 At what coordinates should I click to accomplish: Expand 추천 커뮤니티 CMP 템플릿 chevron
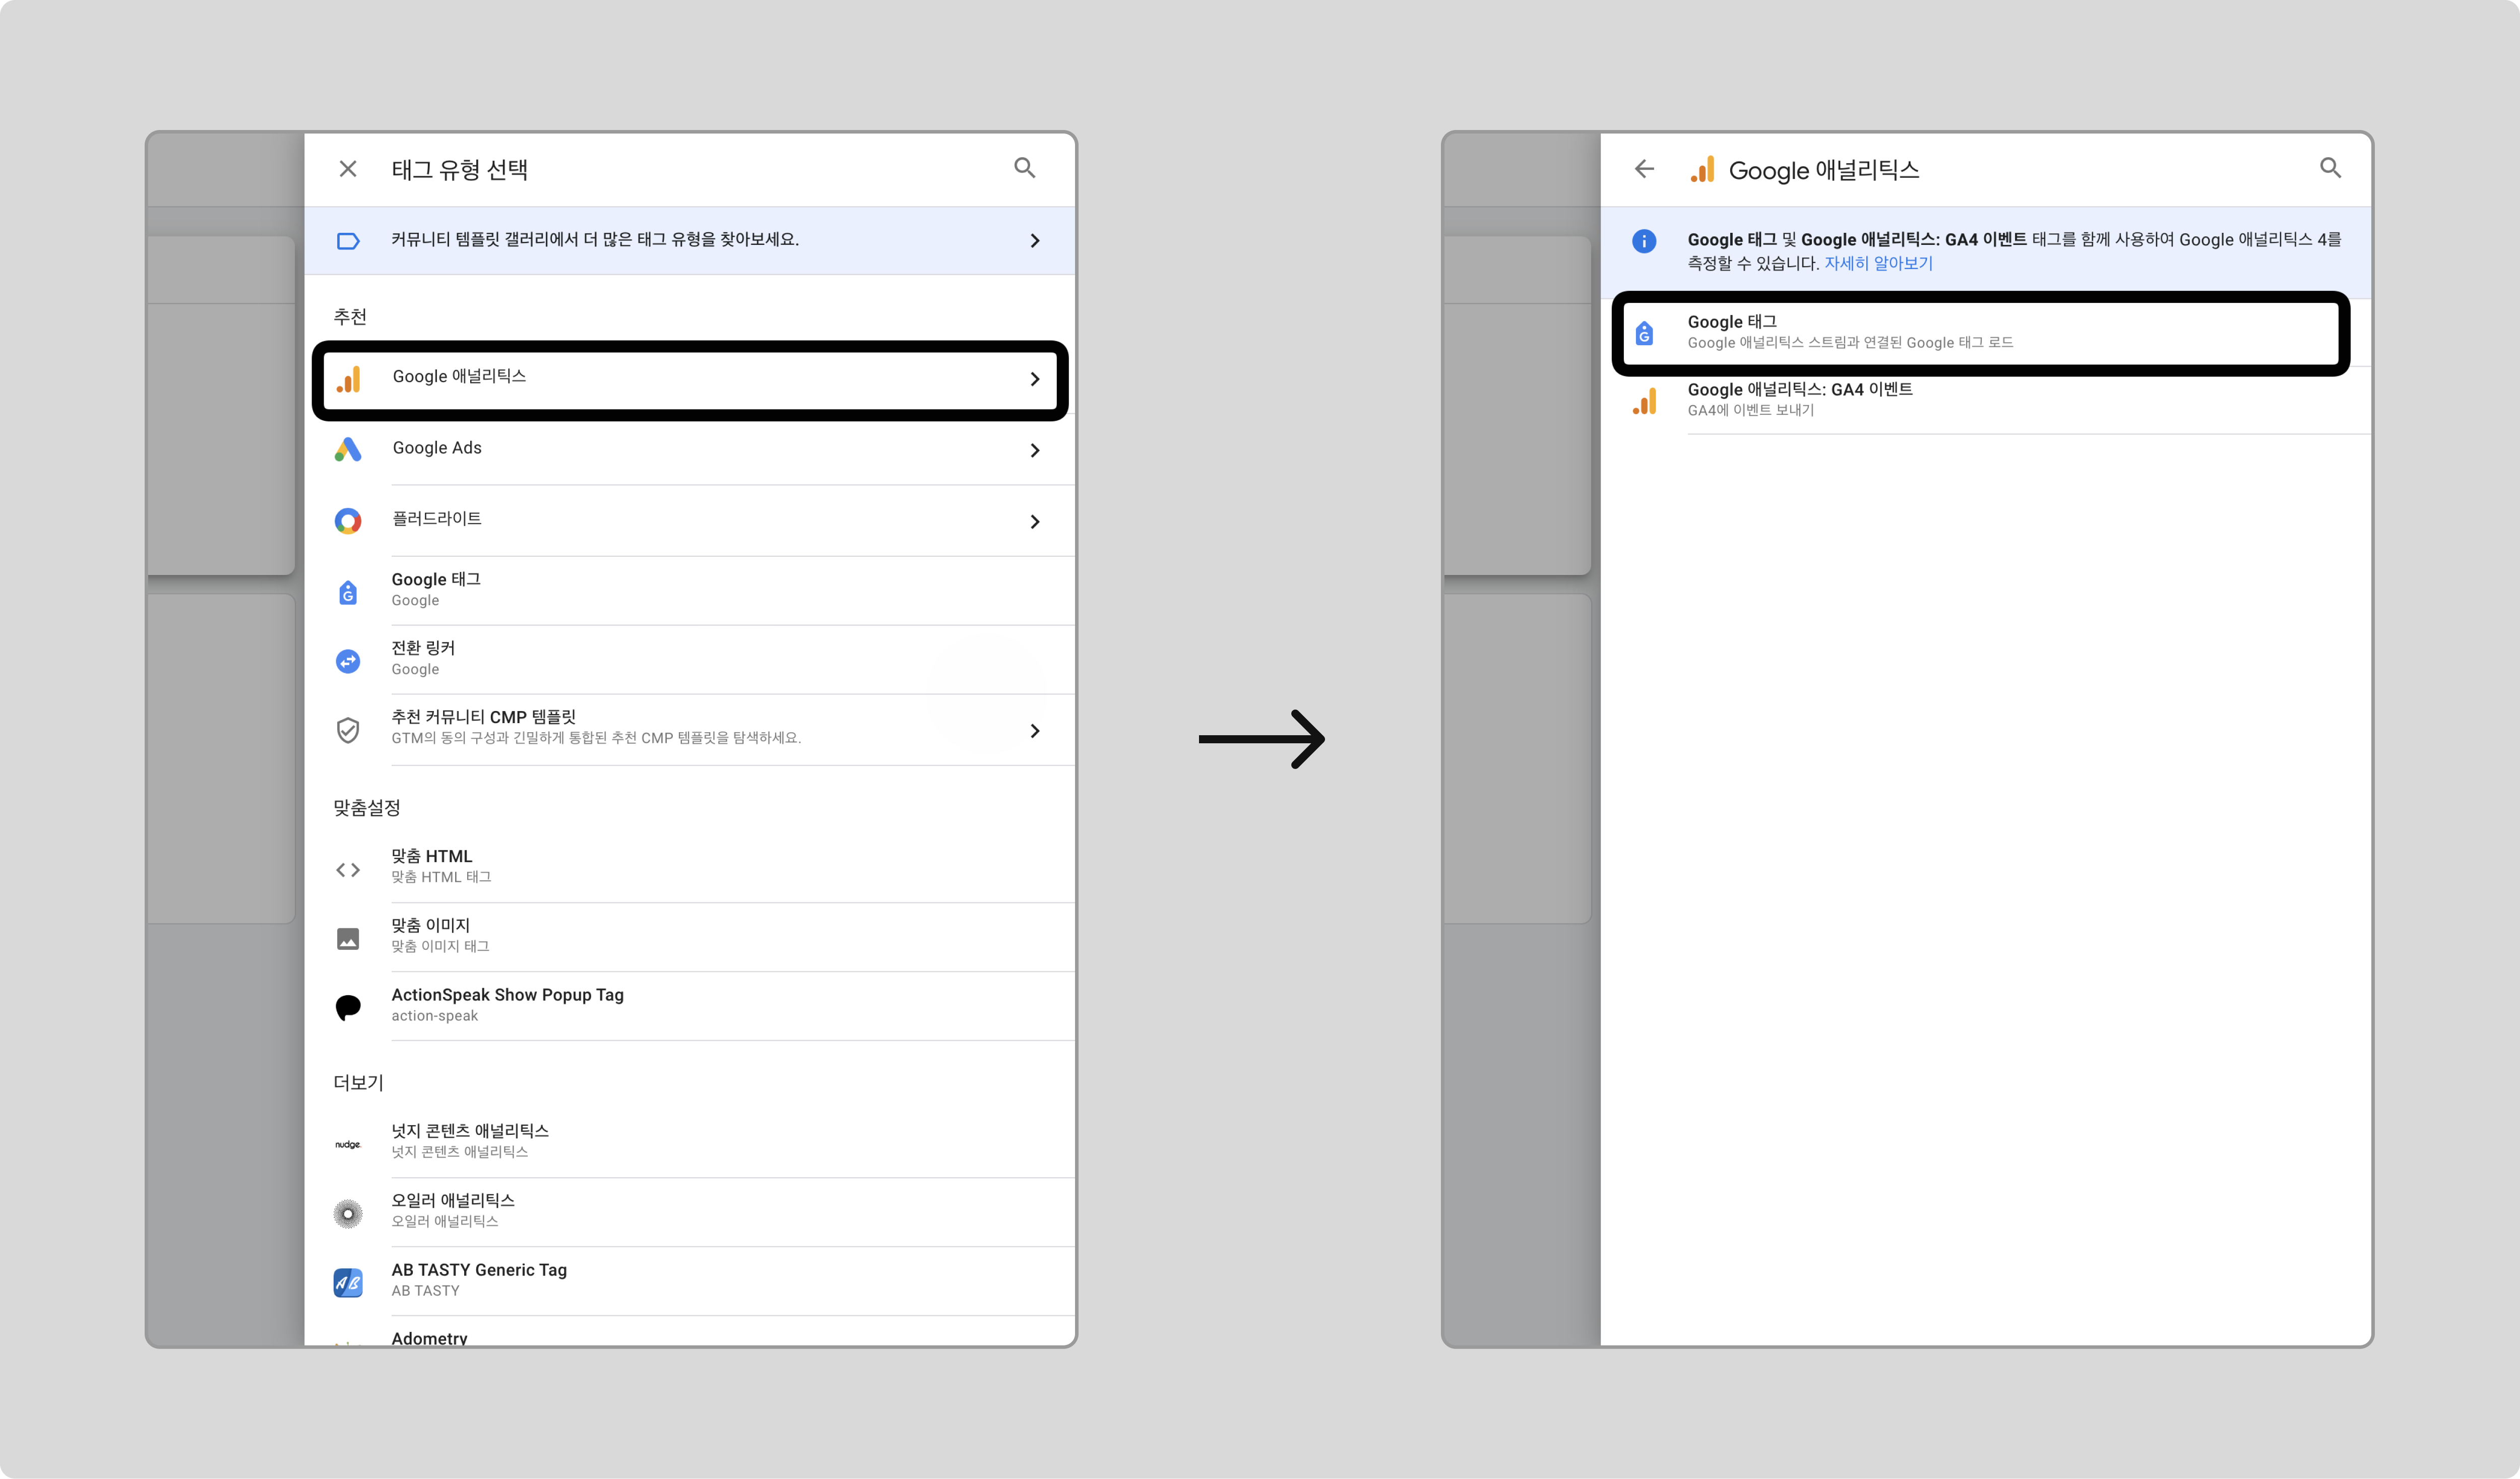coord(1035,731)
